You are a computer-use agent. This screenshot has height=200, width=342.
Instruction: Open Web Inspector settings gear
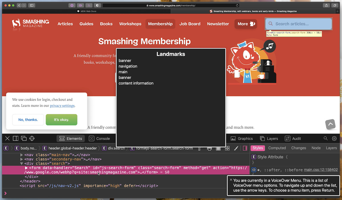[334, 138]
